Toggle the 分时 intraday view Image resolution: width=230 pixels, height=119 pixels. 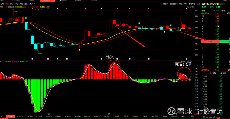pyautogui.click(x=2, y=5)
